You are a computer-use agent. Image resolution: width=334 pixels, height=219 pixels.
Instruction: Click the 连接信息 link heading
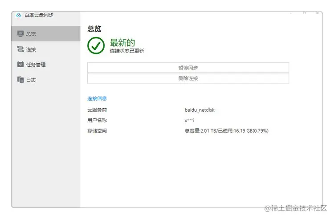(97, 98)
